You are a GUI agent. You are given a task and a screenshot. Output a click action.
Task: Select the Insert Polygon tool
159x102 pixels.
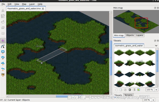point(3,64)
